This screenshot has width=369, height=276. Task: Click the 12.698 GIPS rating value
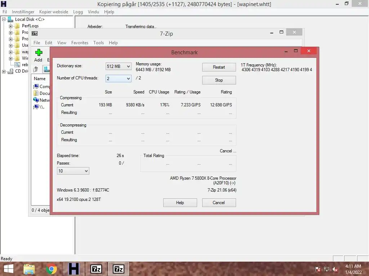pyautogui.click(x=221, y=105)
